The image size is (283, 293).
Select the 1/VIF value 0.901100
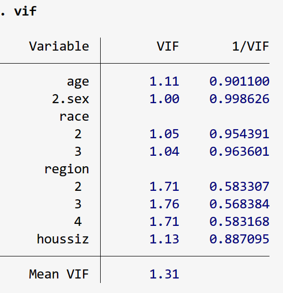(x=239, y=82)
